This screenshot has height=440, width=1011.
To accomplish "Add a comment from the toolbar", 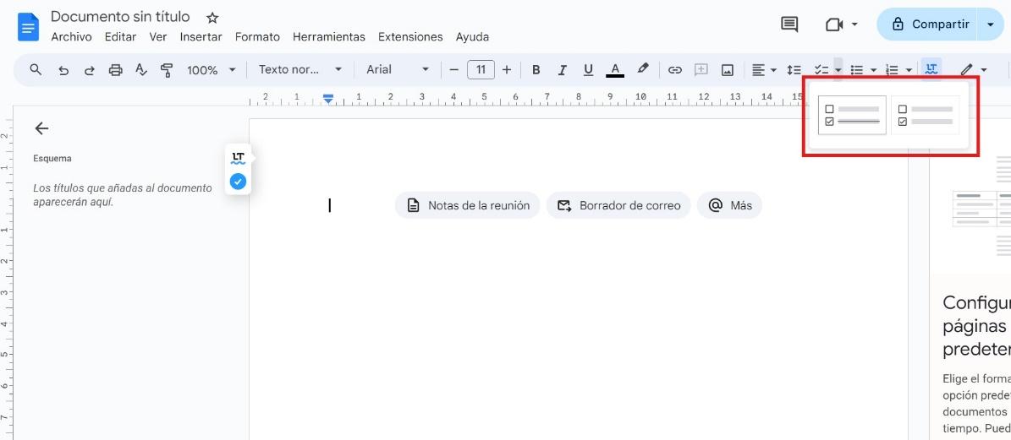I will pyautogui.click(x=701, y=69).
